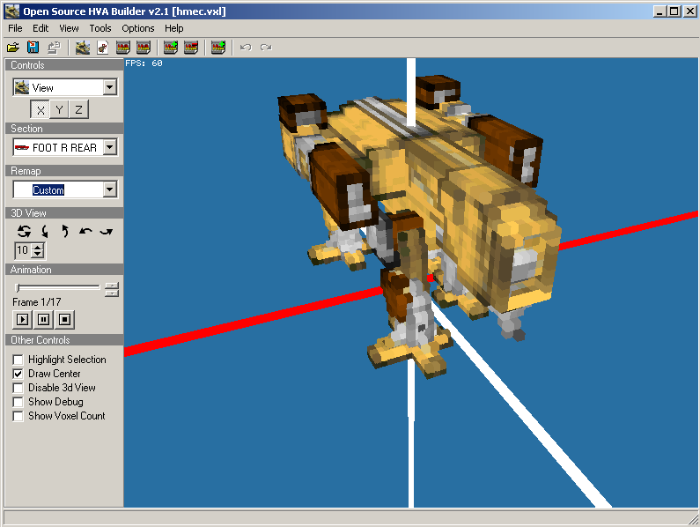Click the HVA icon with the red minus
Image resolution: width=700 pixels, height=527 pixels.
point(190,47)
